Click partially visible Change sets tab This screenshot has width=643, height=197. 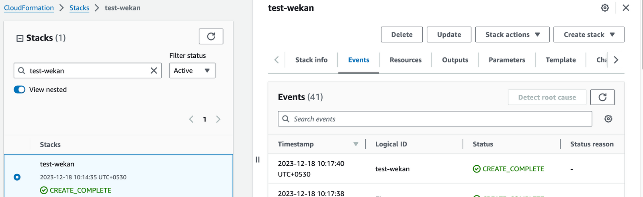tap(602, 60)
